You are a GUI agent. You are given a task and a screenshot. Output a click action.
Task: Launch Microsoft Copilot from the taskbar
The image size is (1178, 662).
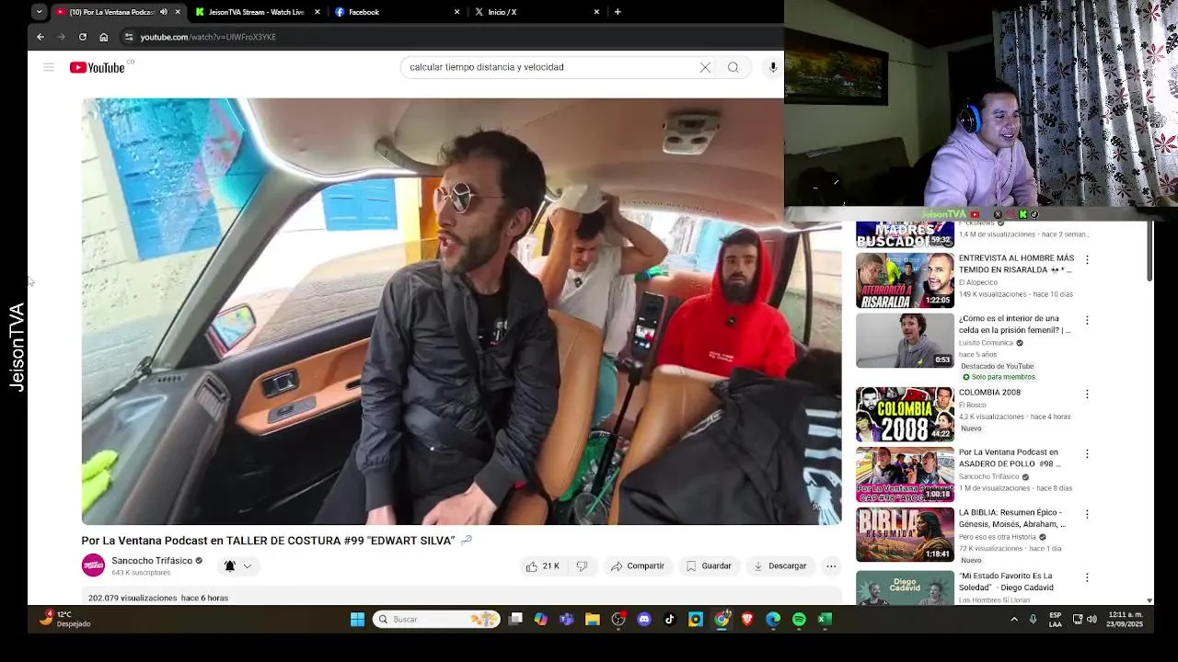point(541,619)
